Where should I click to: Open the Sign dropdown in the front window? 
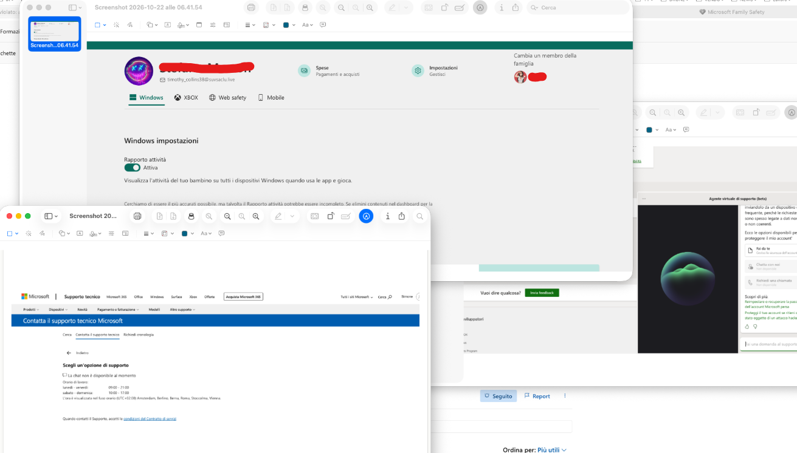pos(95,233)
